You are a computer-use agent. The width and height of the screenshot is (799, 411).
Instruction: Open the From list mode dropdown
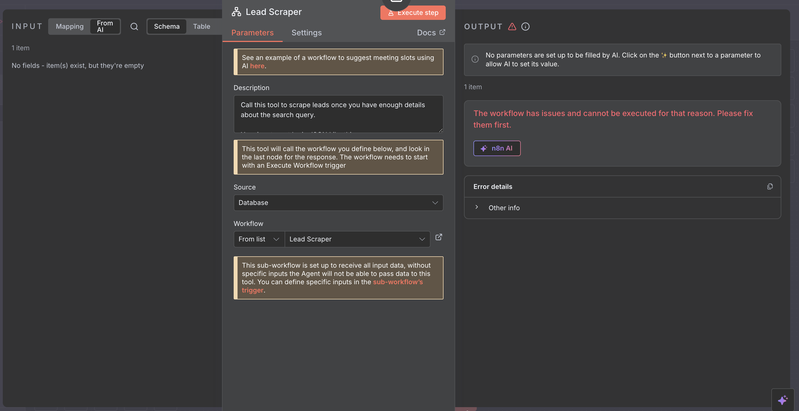point(259,239)
